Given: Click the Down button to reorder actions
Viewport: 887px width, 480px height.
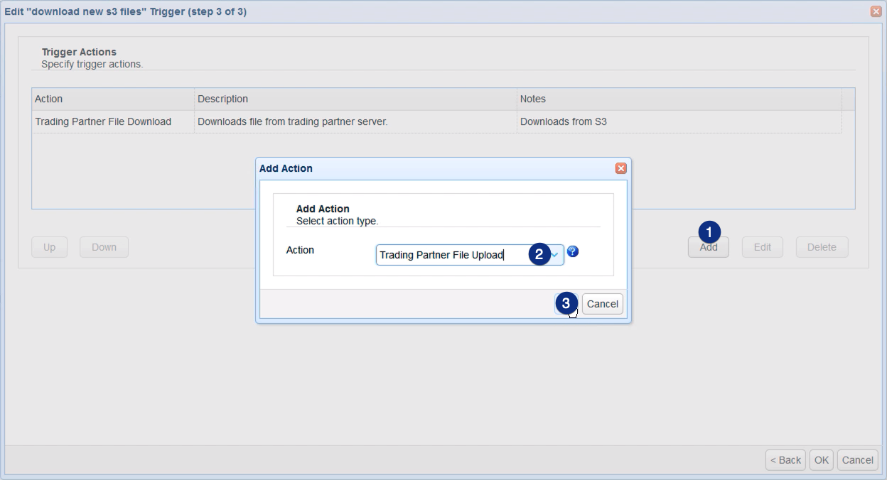Looking at the screenshot, I should 104,247.
